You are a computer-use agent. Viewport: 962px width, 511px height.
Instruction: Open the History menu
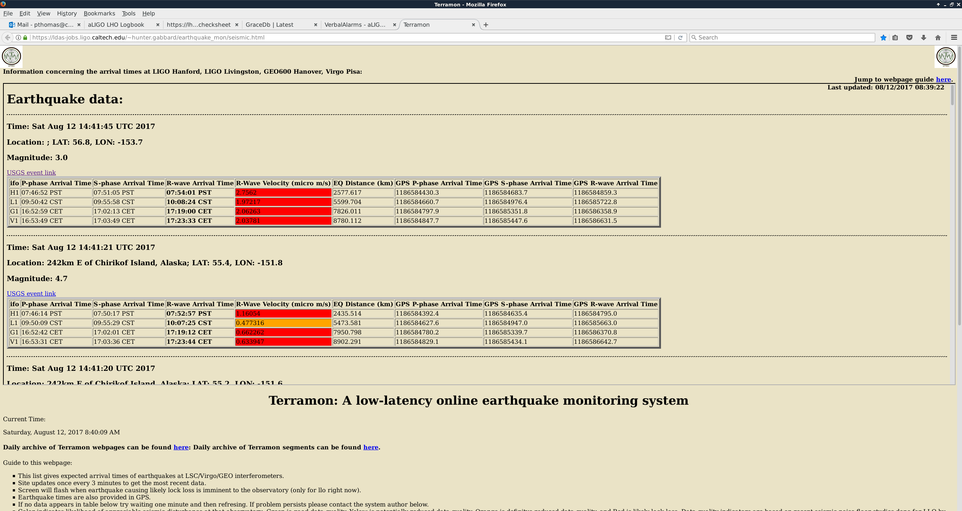[67, 14]
